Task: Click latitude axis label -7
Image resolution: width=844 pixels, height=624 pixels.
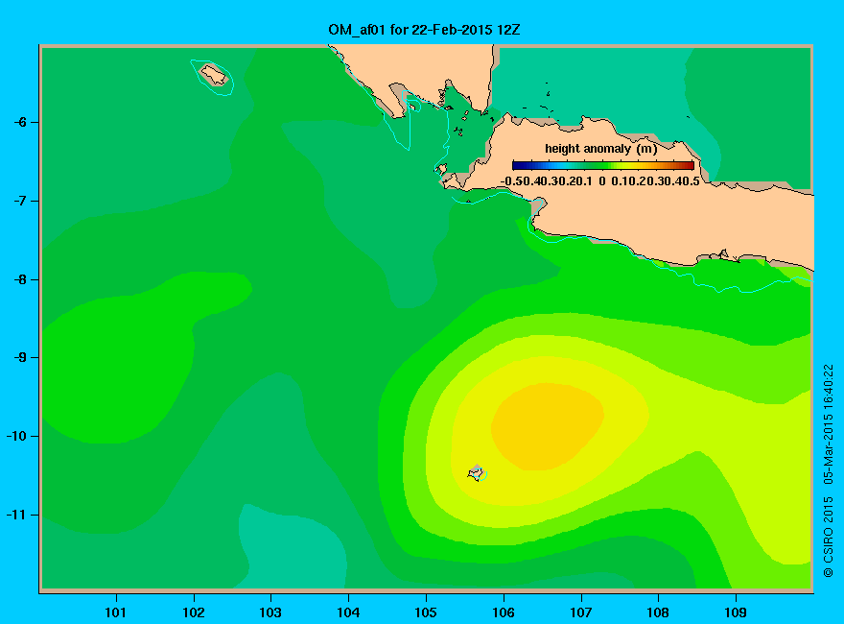Action: [20, 201]
